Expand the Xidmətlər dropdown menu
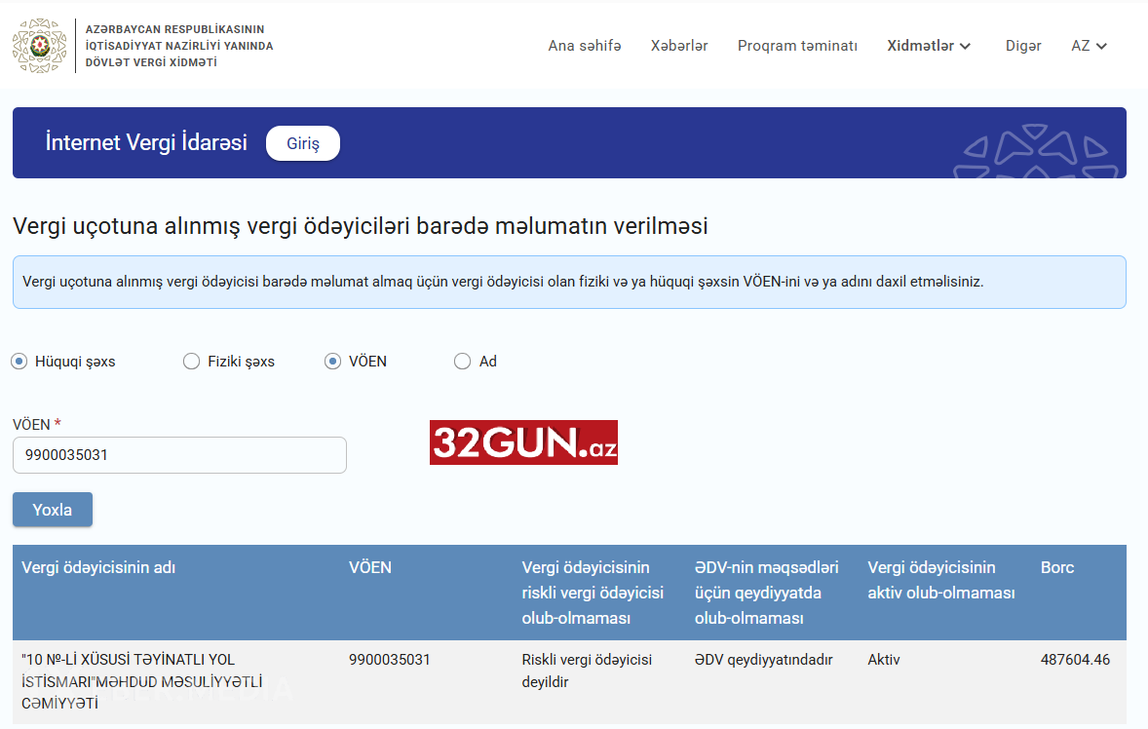This screenshot has height=729, width=1148. pyautogui.click(x=929, y=46)
